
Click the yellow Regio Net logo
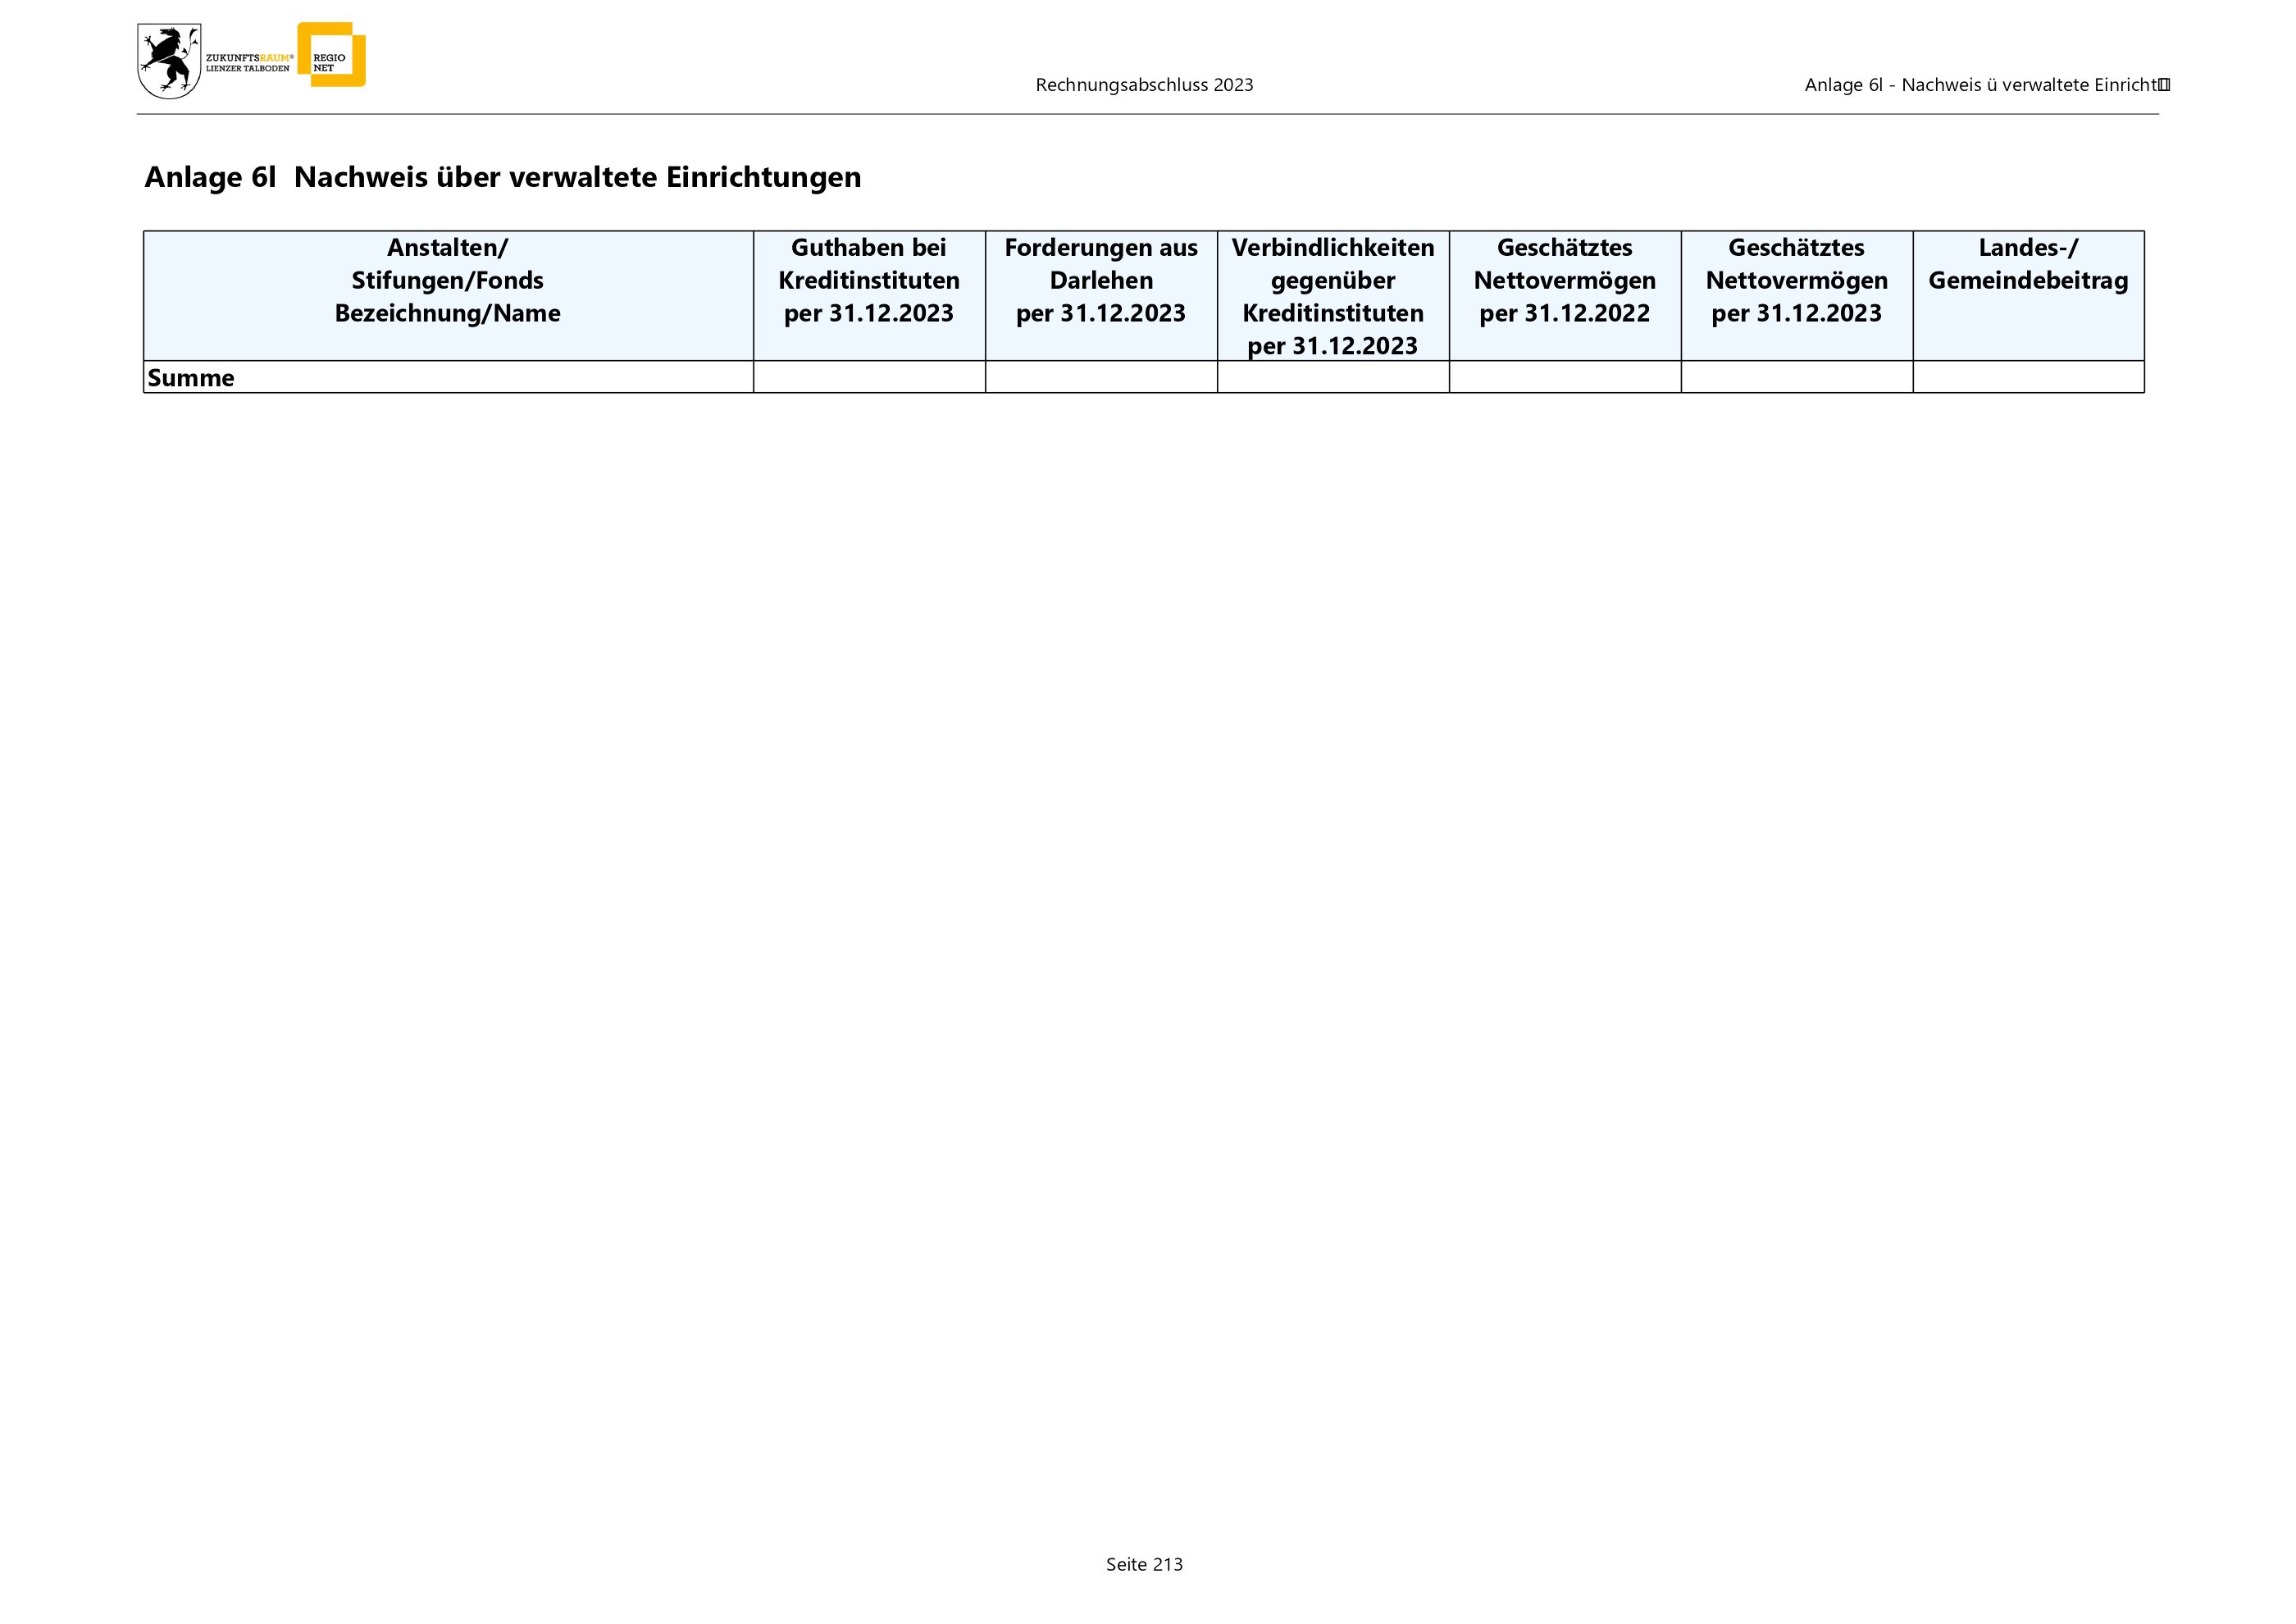point(333,54)
